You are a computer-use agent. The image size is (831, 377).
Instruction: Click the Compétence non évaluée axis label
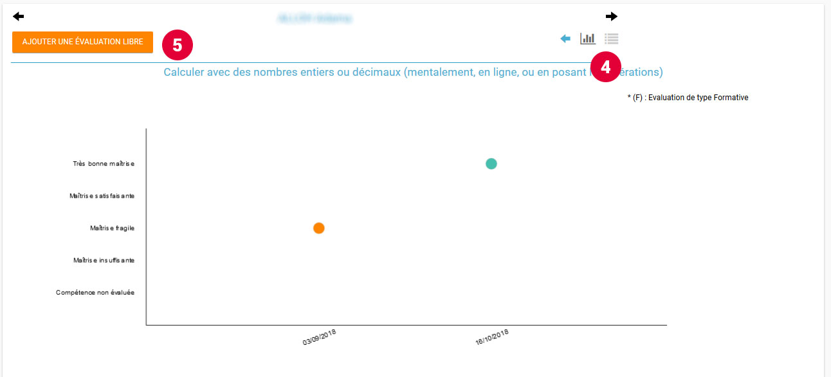pos(95,292)
